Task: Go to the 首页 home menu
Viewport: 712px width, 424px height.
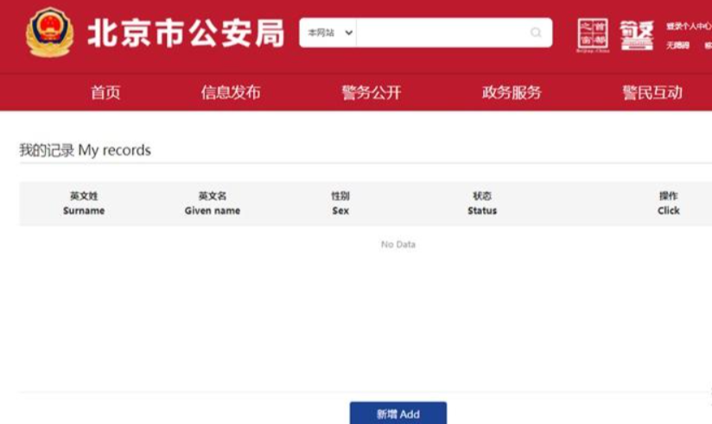Action: (105, 92)
